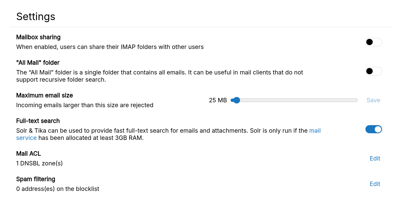Click the "All Mail" folder title

pyautogui.click(x=38, y=63)
